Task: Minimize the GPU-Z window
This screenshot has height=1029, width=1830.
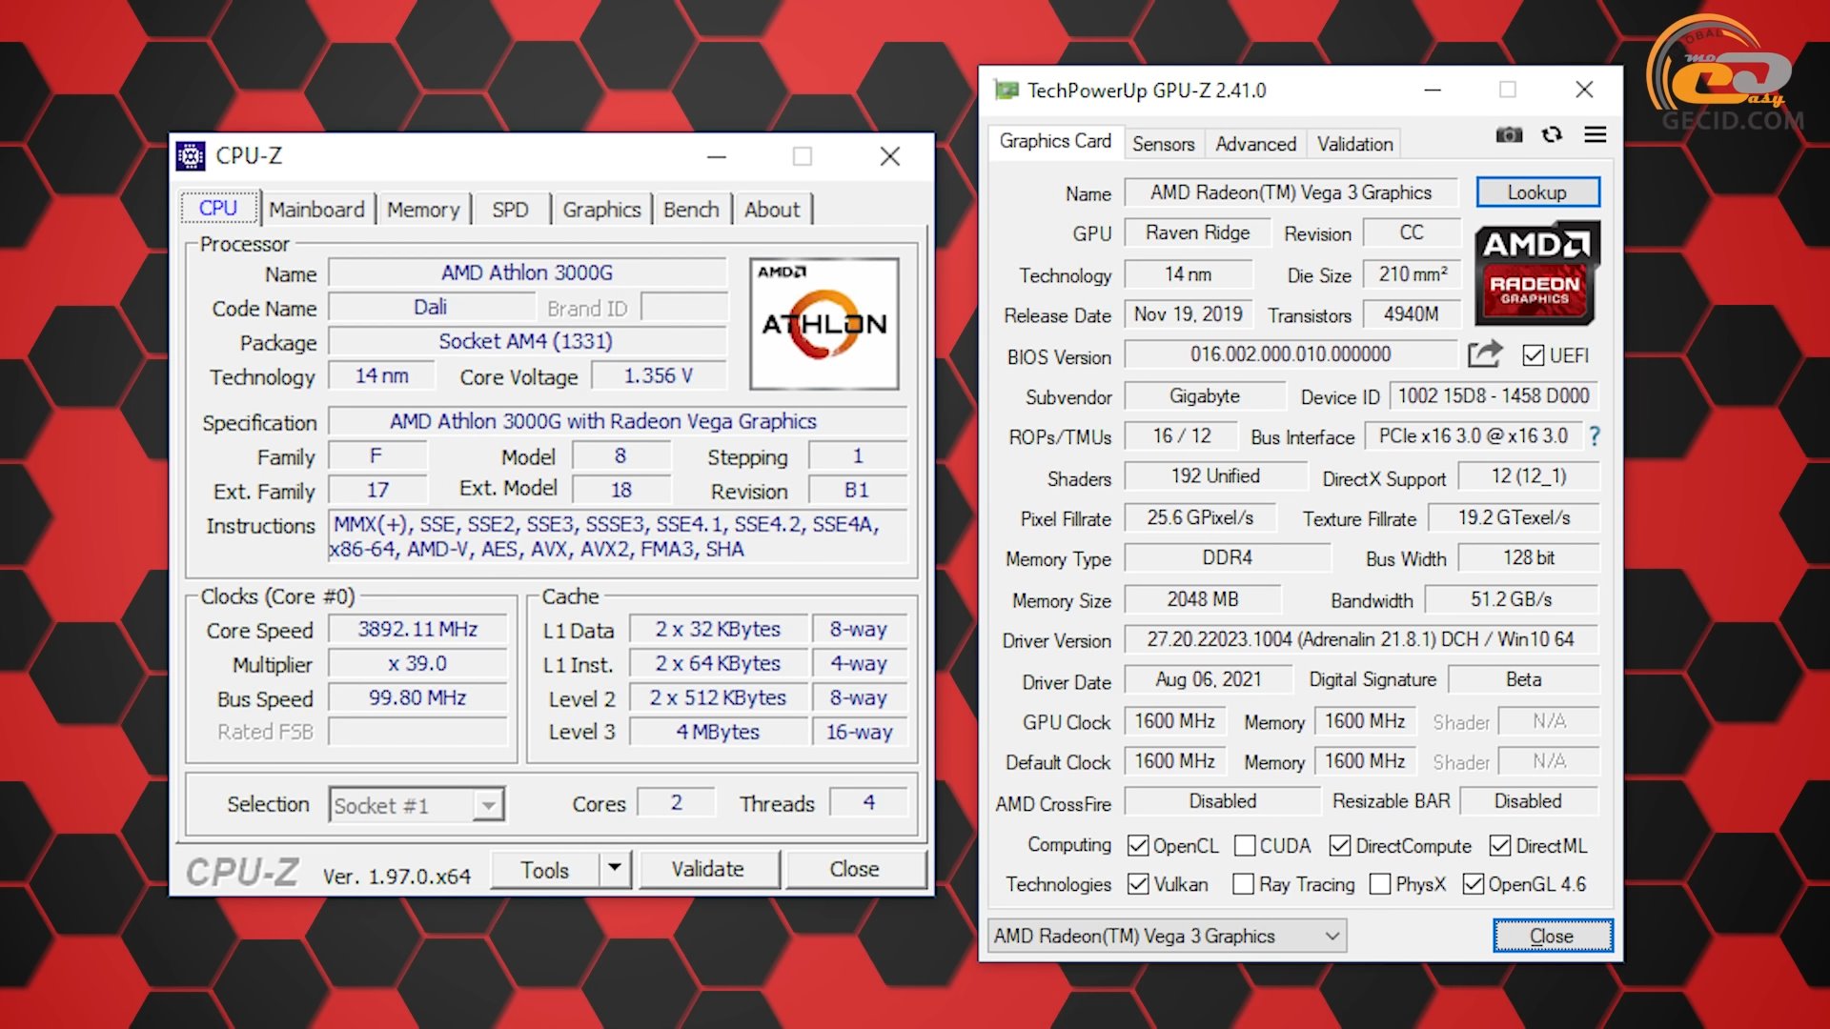Action: (1433, 91)
